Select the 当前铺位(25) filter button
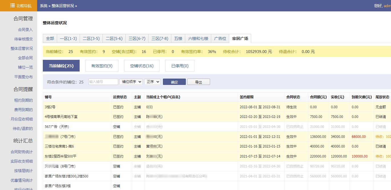The height and width of the screenshot is (190, 391). (61, 66)
